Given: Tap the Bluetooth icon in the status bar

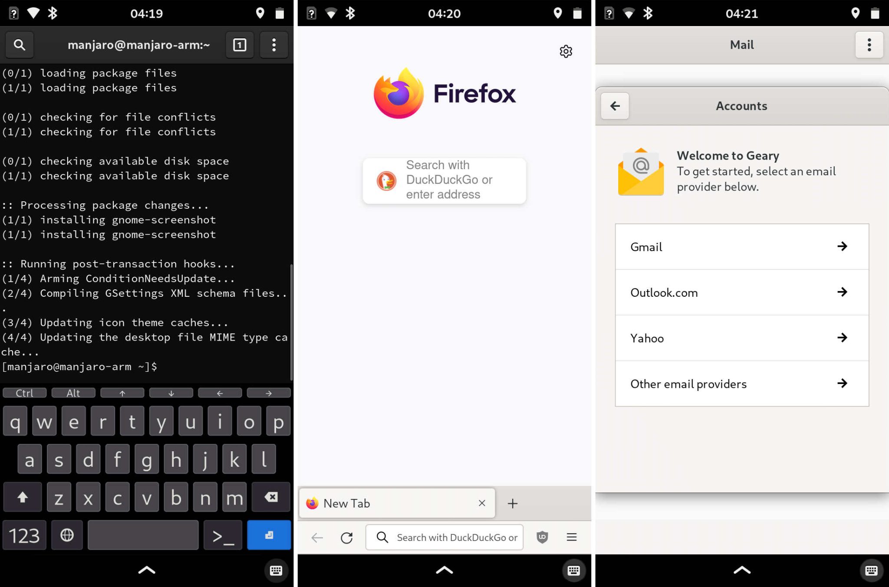Looking at the screenshot, I should click(53, 13).
